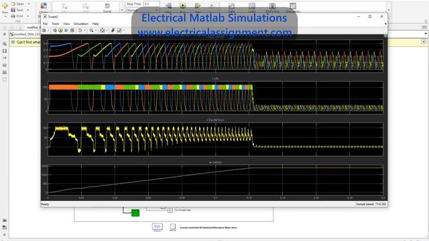Close the yellow 'Can't find what' notification bar
This screenshot has width=429, height=241.
[x=424, y=42]
